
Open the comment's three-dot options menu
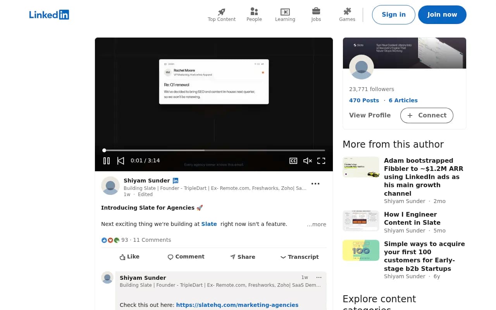(319, 277)
